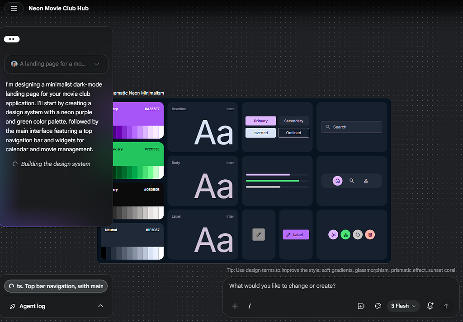Click the loading spinner in the task pill
463x322 pixels.
coord(11,286)
